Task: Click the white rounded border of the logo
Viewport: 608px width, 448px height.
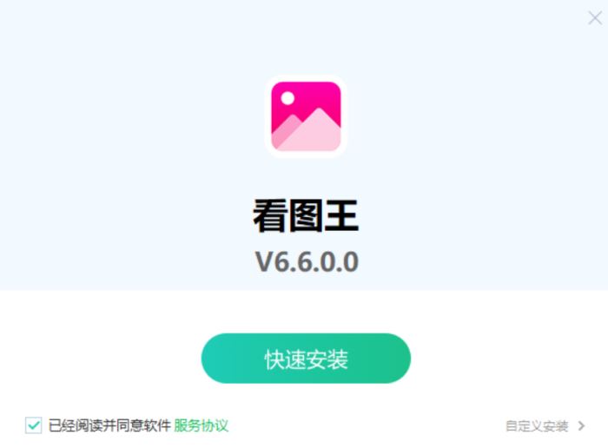Action: click(306, 77)
